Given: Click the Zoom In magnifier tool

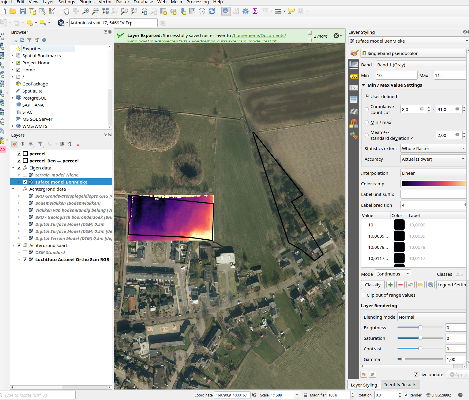Looking at the screenshot, I should point(86,11).
